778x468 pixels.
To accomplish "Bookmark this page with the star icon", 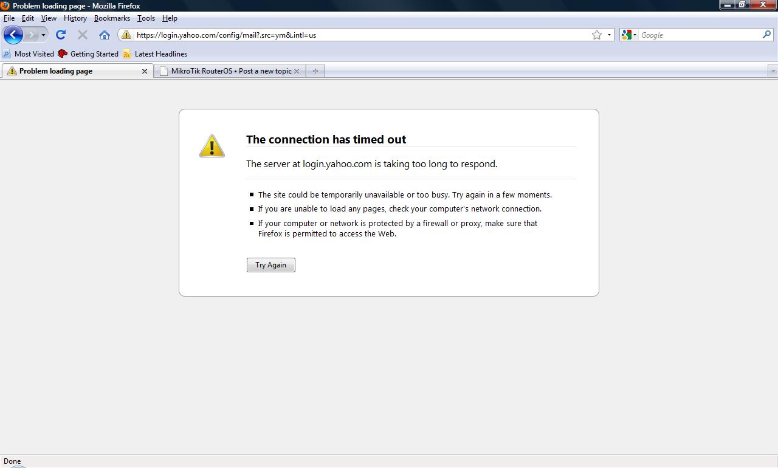I will [x=597, y=35].
